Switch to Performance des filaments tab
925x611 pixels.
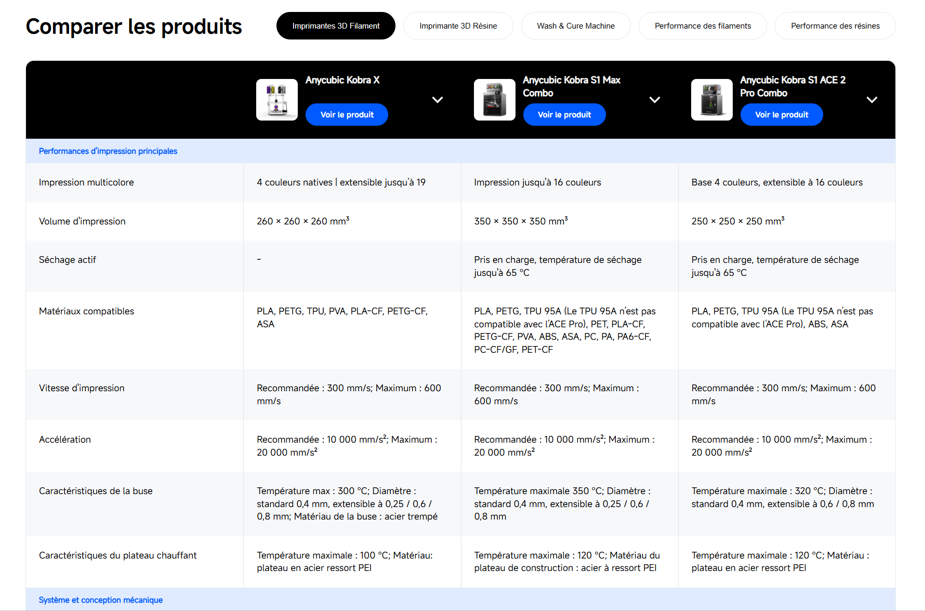[703, 26]
